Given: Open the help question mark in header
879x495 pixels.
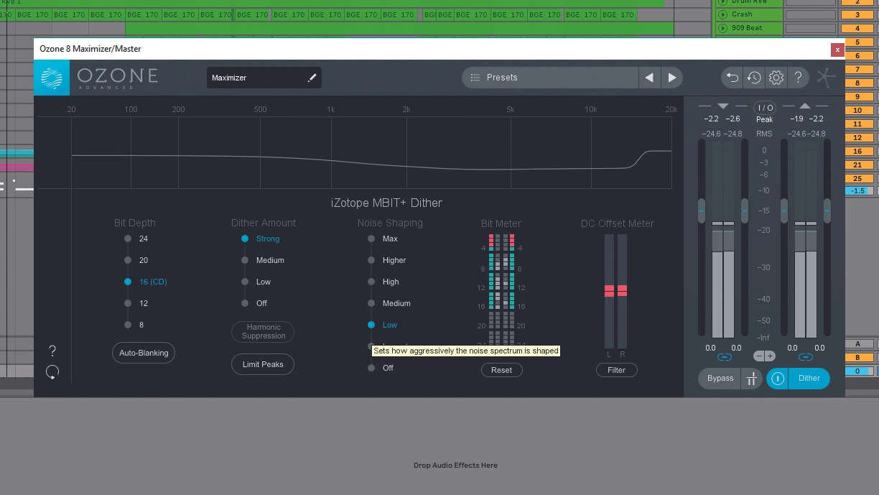Looking at the screenshot, I should click(x=798, y=78).
